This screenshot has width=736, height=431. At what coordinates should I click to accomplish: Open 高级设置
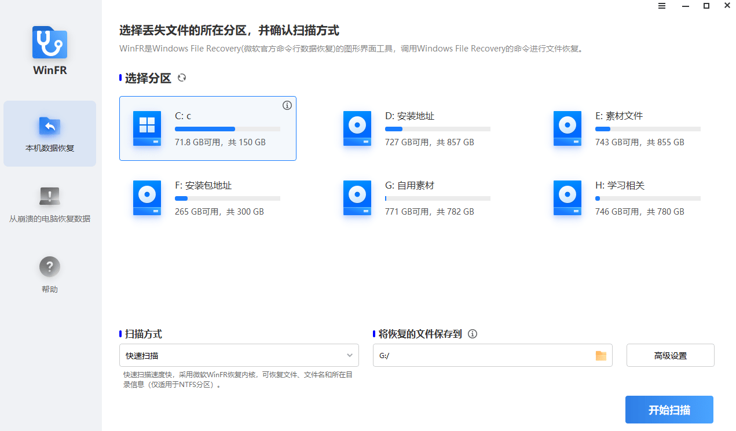(x=669, y=355)
